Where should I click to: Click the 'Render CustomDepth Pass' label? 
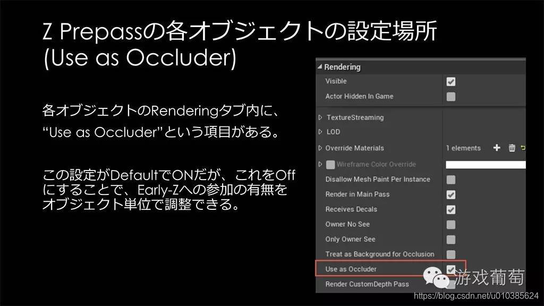point(367,284)
